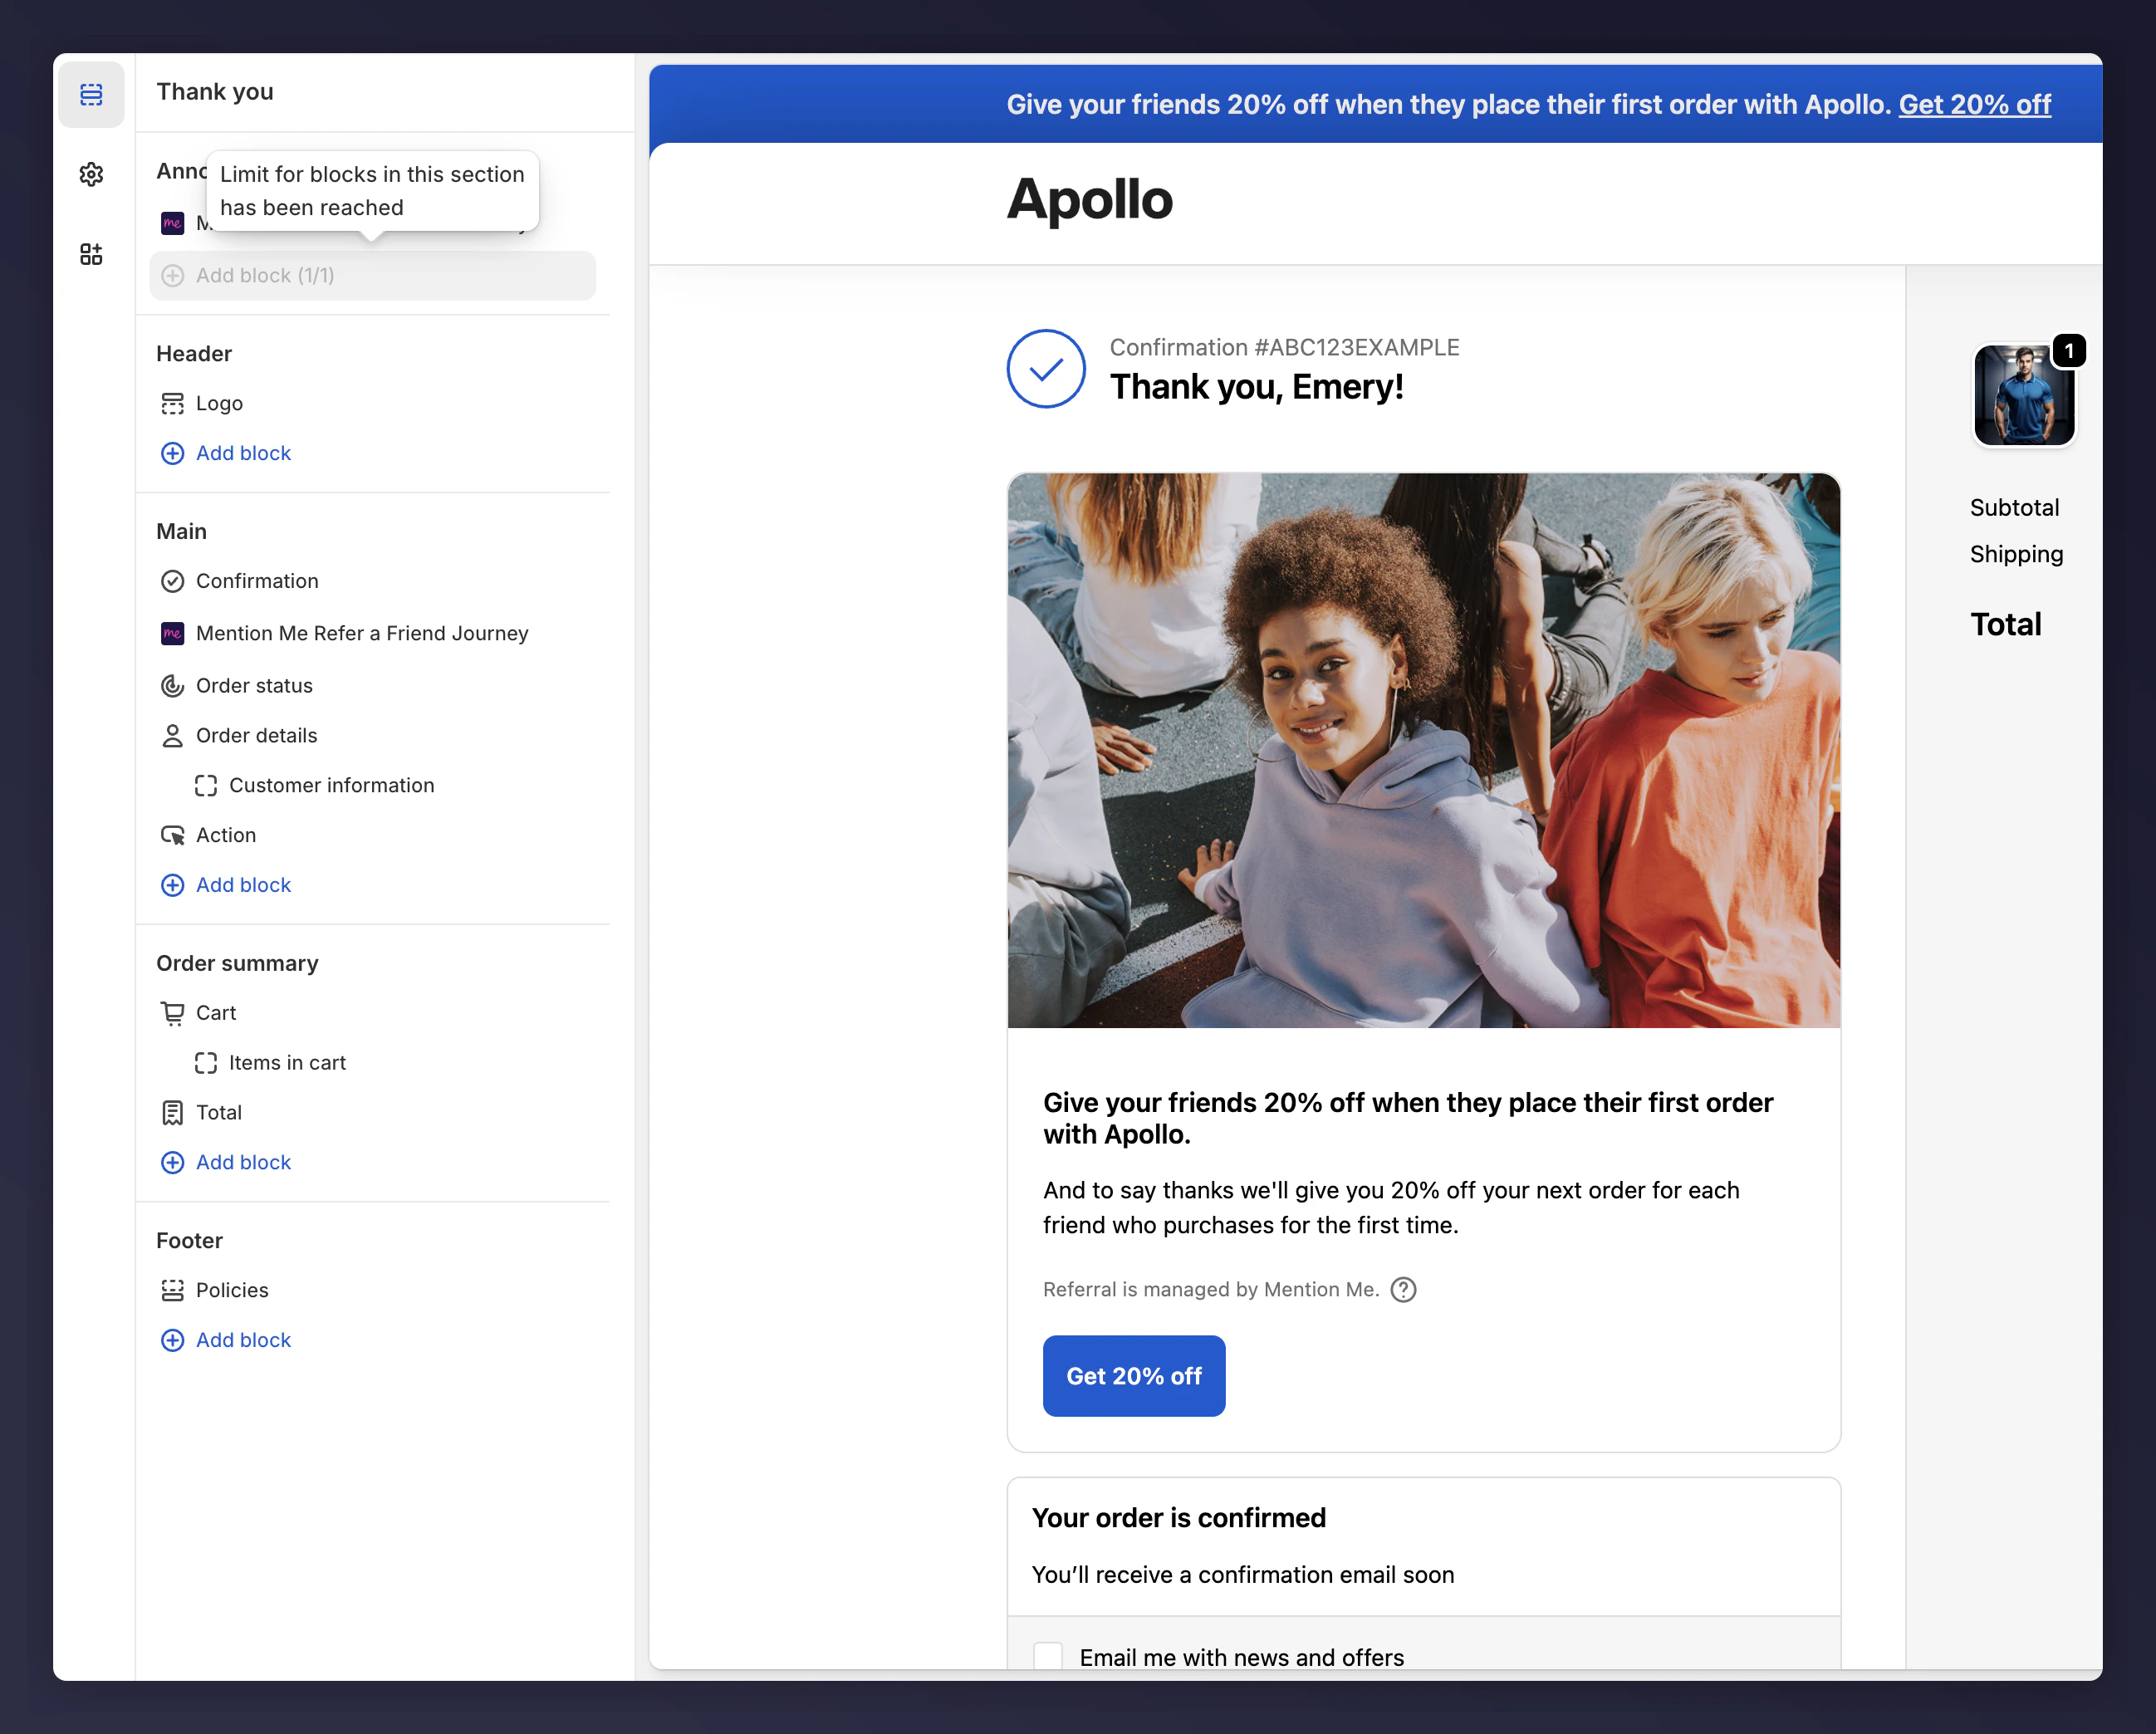Click the help question mark icon
2156x1734 pixels.
point(1403,1290)
